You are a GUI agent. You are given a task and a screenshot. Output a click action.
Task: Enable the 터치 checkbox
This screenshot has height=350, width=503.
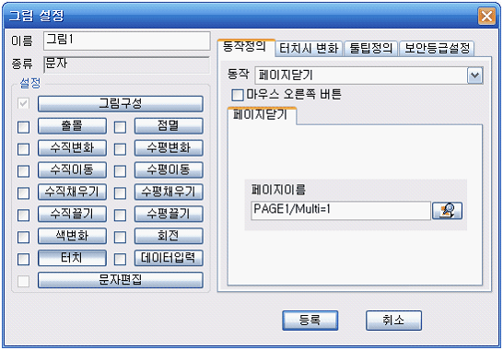pyautogui.click(x=23, y=259)
